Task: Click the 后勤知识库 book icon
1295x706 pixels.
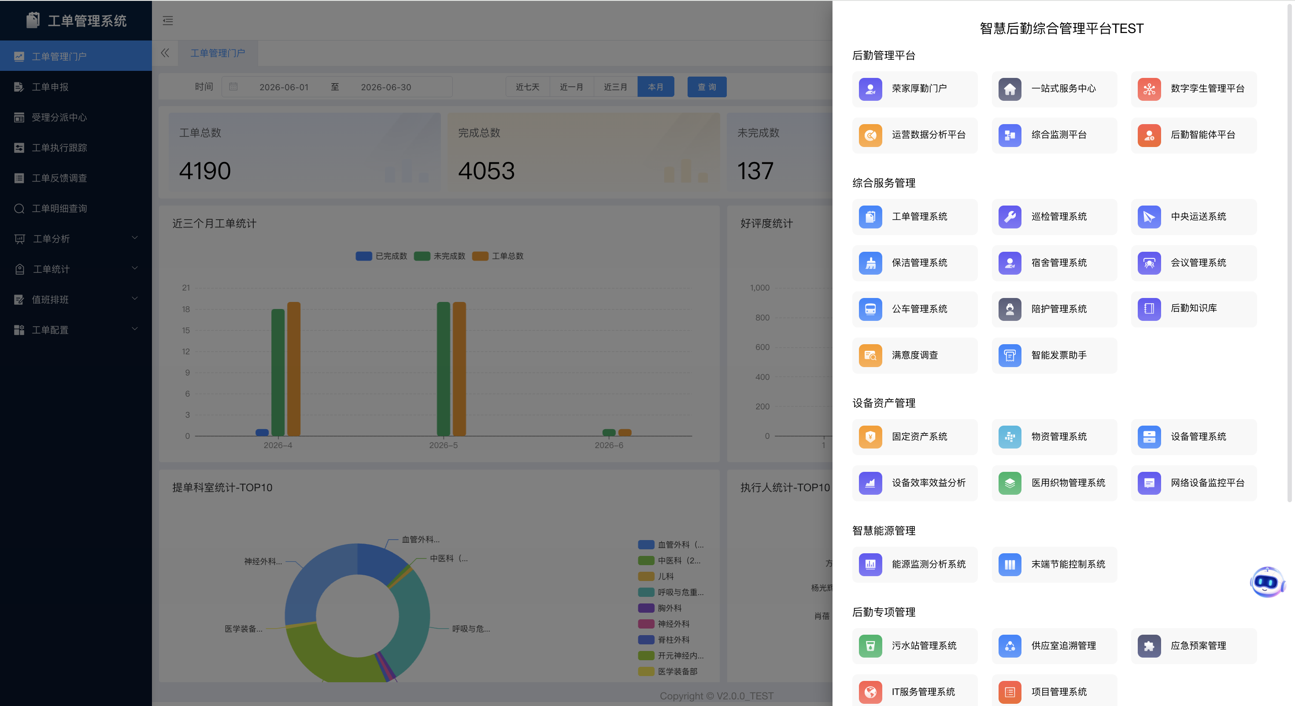Action: coord(1149,309)
